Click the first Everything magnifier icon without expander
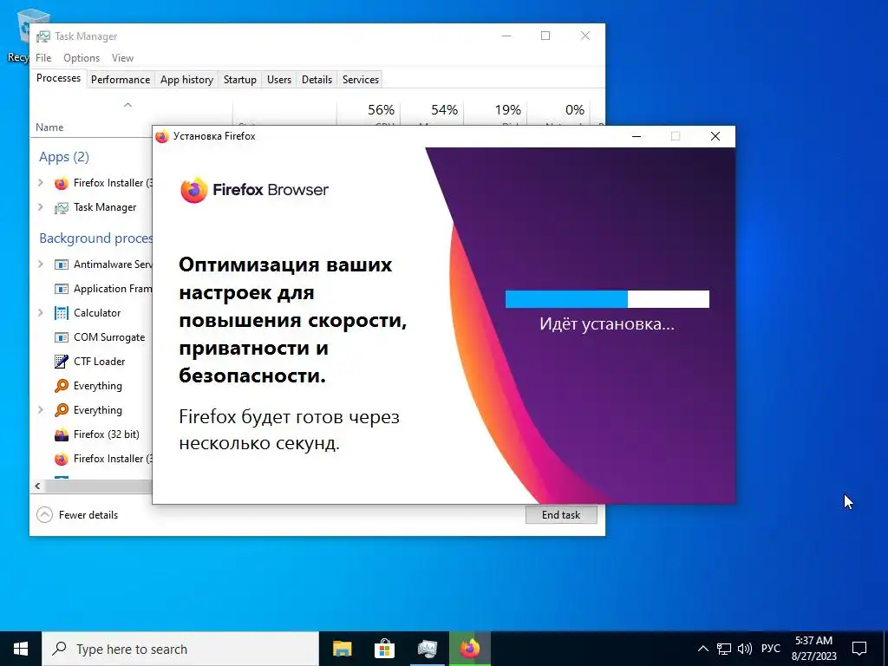The height and width of the screenshot is (666, 888). pos(62,386)
